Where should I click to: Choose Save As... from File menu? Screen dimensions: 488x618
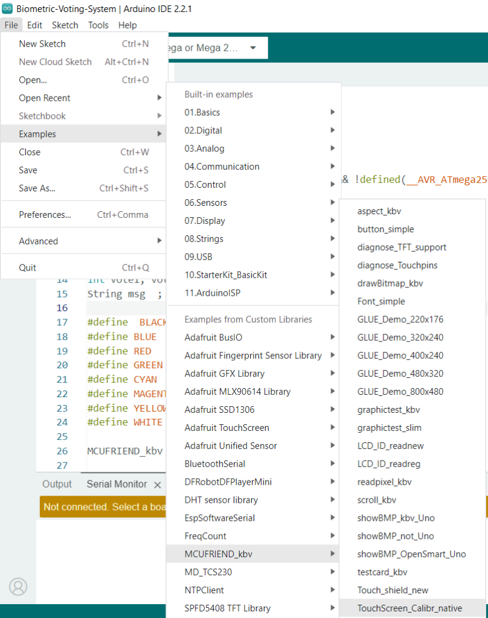point(83,188)
